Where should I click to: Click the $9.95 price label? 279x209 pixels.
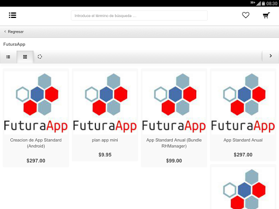click(105, 155)
